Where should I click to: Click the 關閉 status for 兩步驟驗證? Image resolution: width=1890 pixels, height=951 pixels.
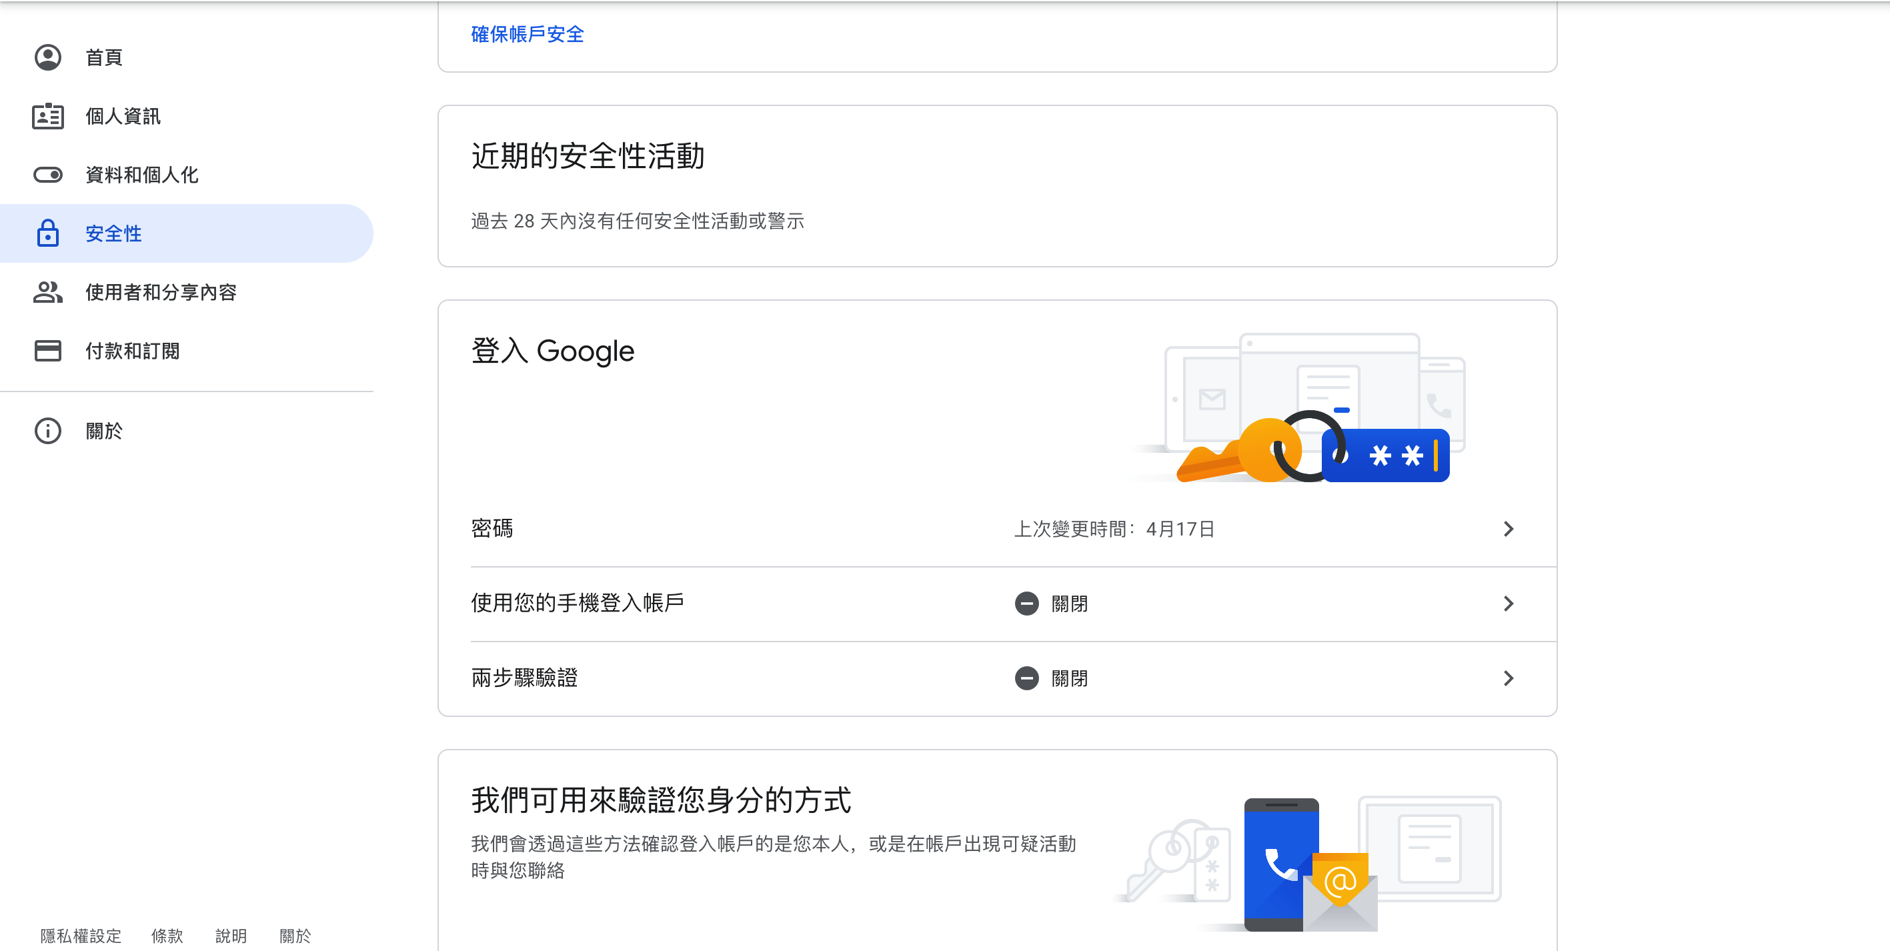pyautogui.click(x=1069, y=679)
